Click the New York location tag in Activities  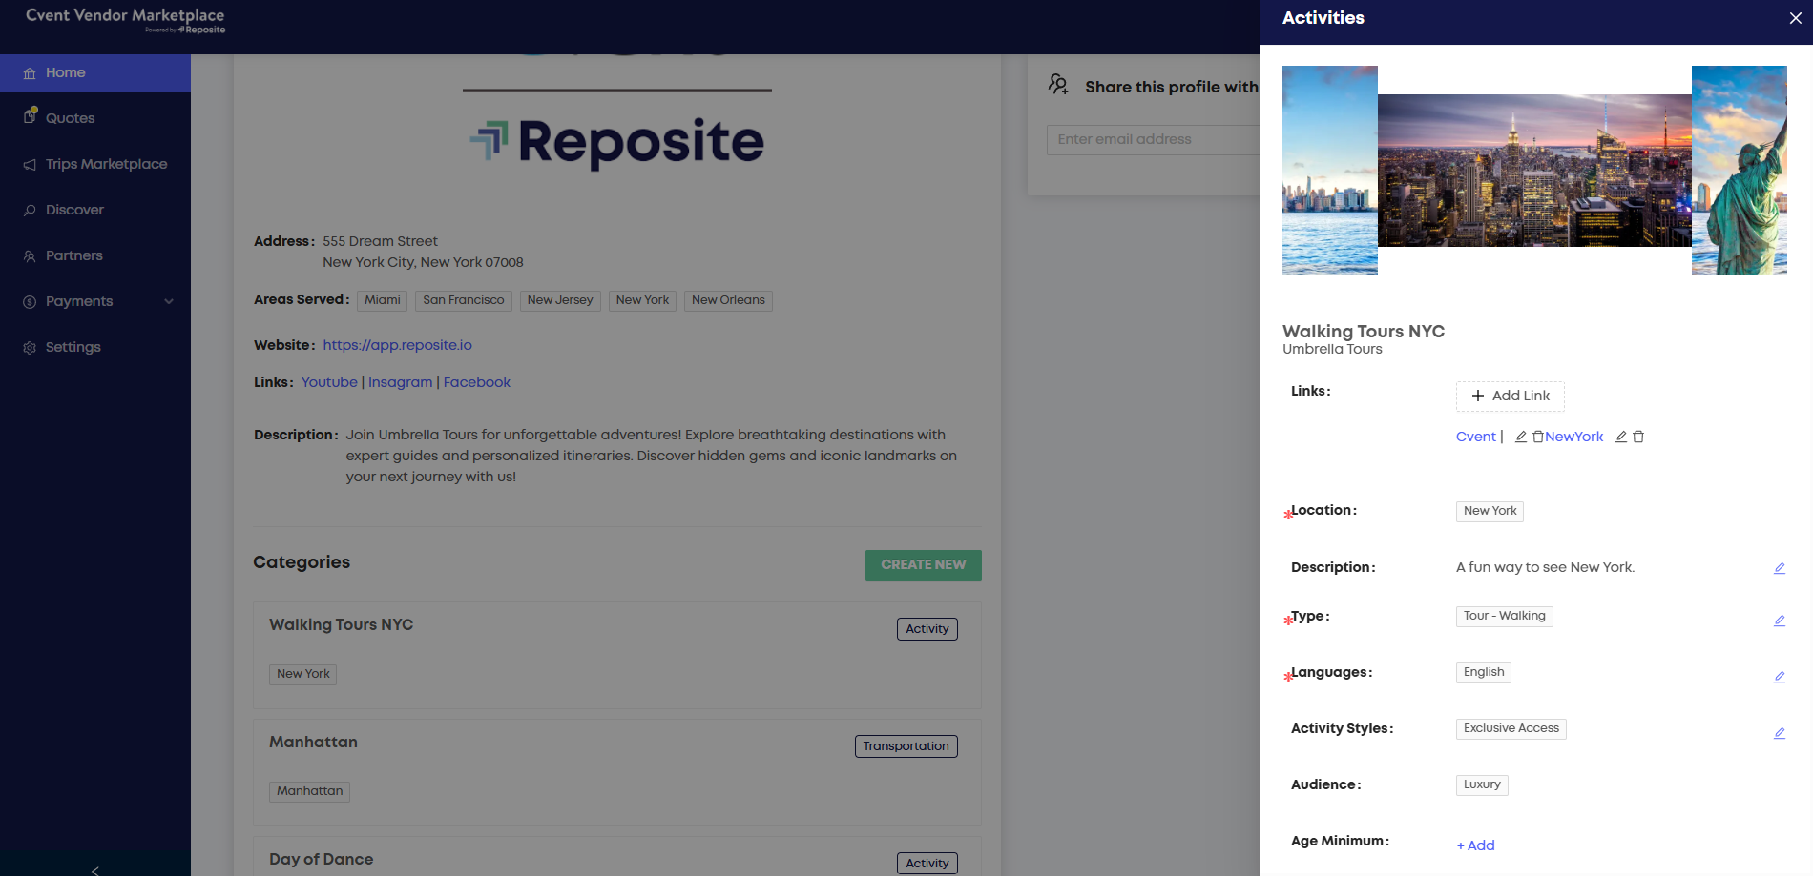[x=1490, y=511]
